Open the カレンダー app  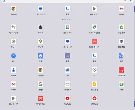pyautogui.click(x=67, y=27)
